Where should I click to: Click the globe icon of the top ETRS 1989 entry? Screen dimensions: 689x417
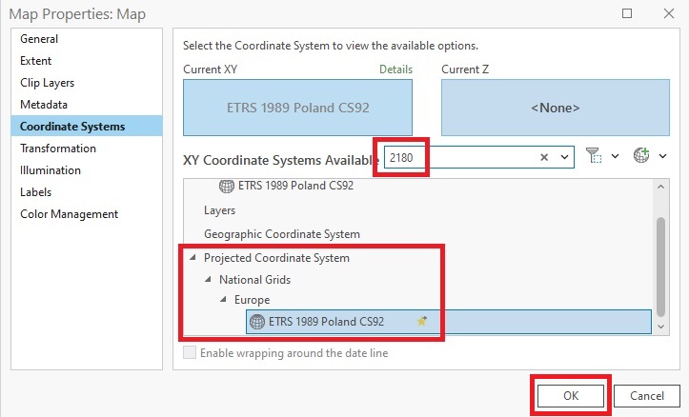[227, 186]
